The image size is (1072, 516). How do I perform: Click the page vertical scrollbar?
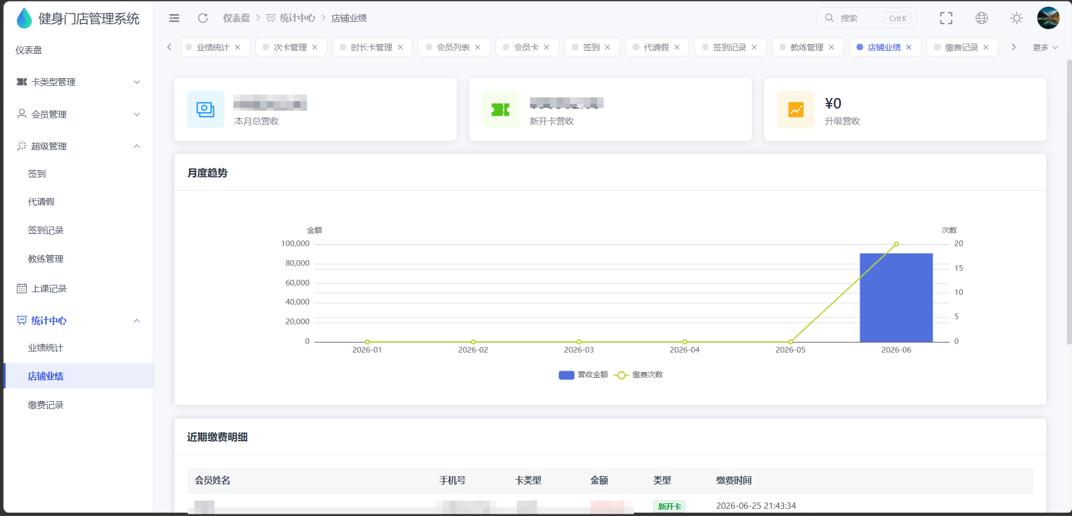click(x=1069, y=201)
